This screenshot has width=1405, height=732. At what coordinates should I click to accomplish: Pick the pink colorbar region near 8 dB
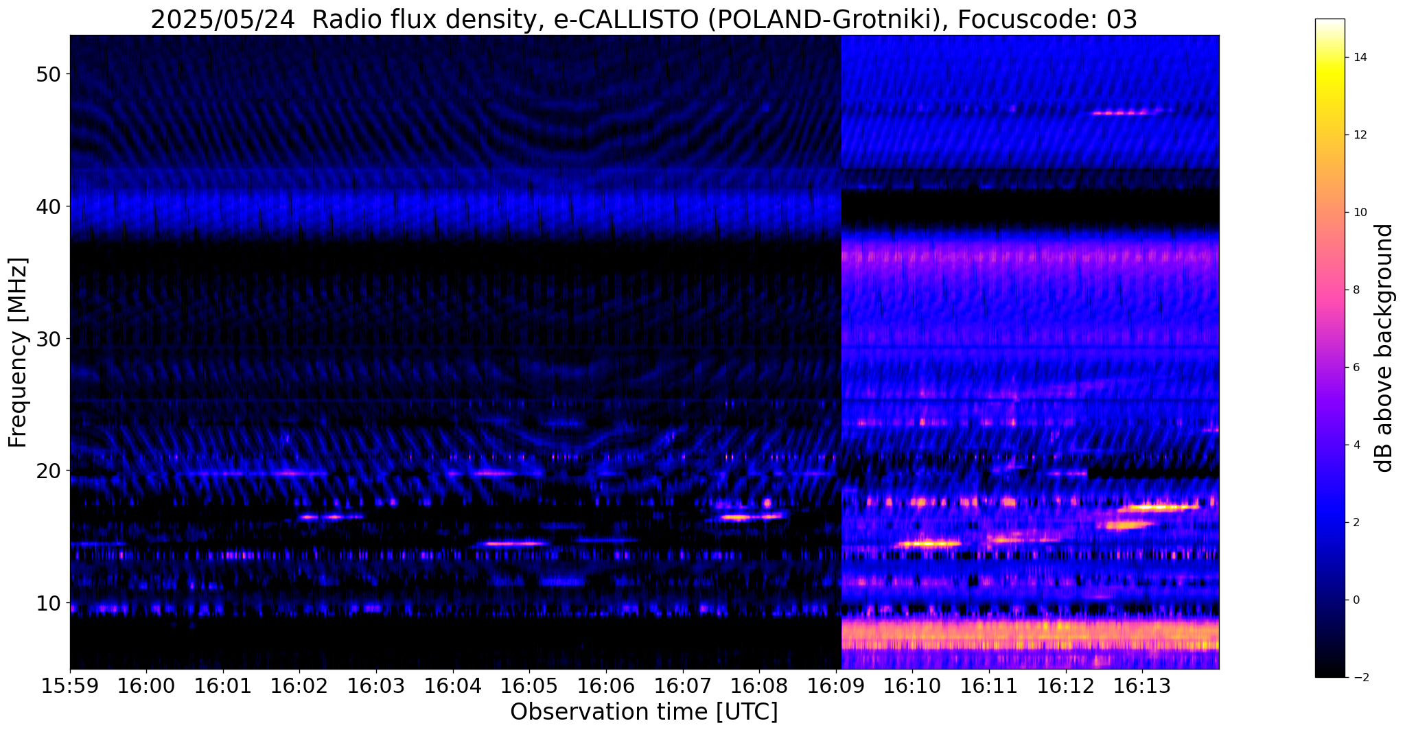[1329, 290]
